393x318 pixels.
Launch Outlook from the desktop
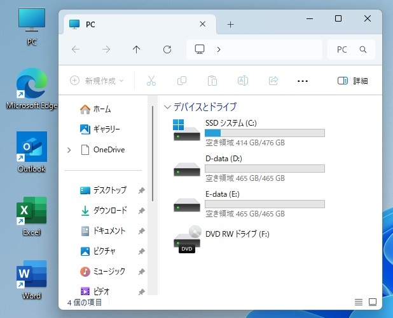point(32,152)
